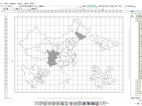
Task: Click layout Fixed Zoom Out icon
Action: click(x=113, y=6)
